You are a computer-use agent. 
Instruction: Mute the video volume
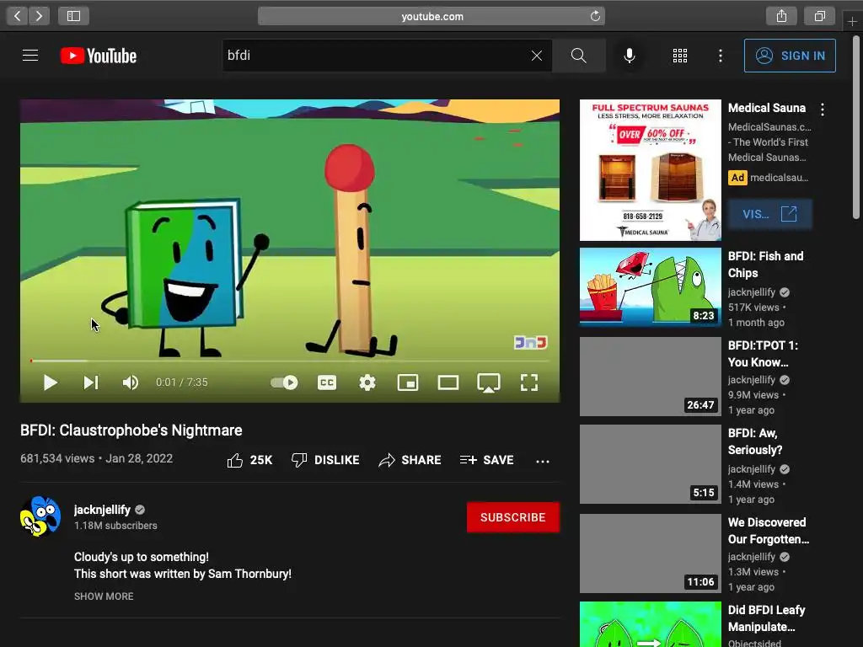(x=131, y=382)
